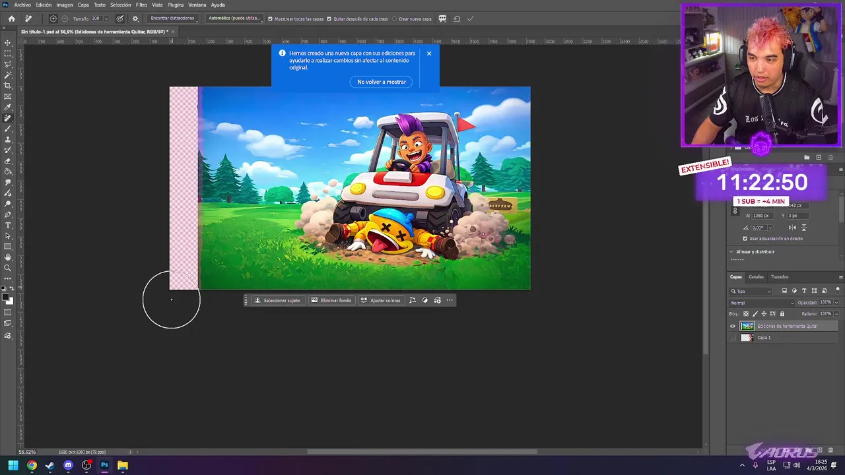Click the subtract minus mode icon
Screen dimensions: 845x475
click(x=65, y=18)
